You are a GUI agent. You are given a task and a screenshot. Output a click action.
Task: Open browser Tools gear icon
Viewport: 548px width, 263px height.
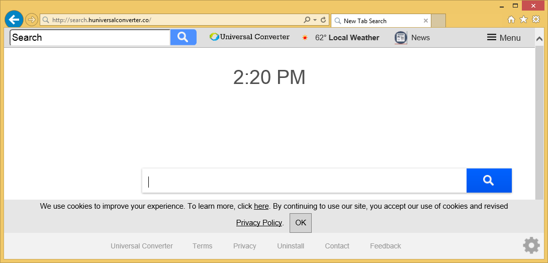click(536, 19)
